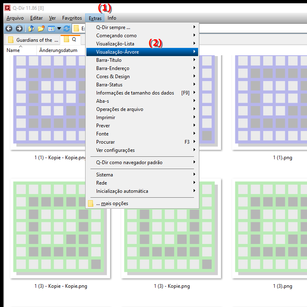Select the Imprimir menu entry
The width and height of the screenshot is (307, 307).
coord(142,117)
